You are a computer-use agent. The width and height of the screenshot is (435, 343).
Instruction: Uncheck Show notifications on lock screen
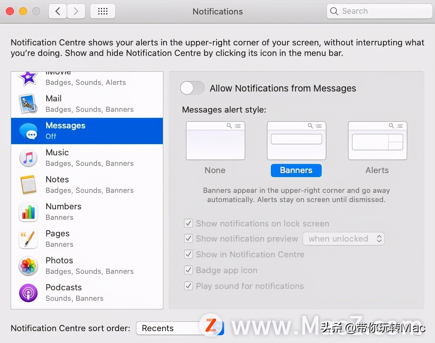click(x=188, y=223)
